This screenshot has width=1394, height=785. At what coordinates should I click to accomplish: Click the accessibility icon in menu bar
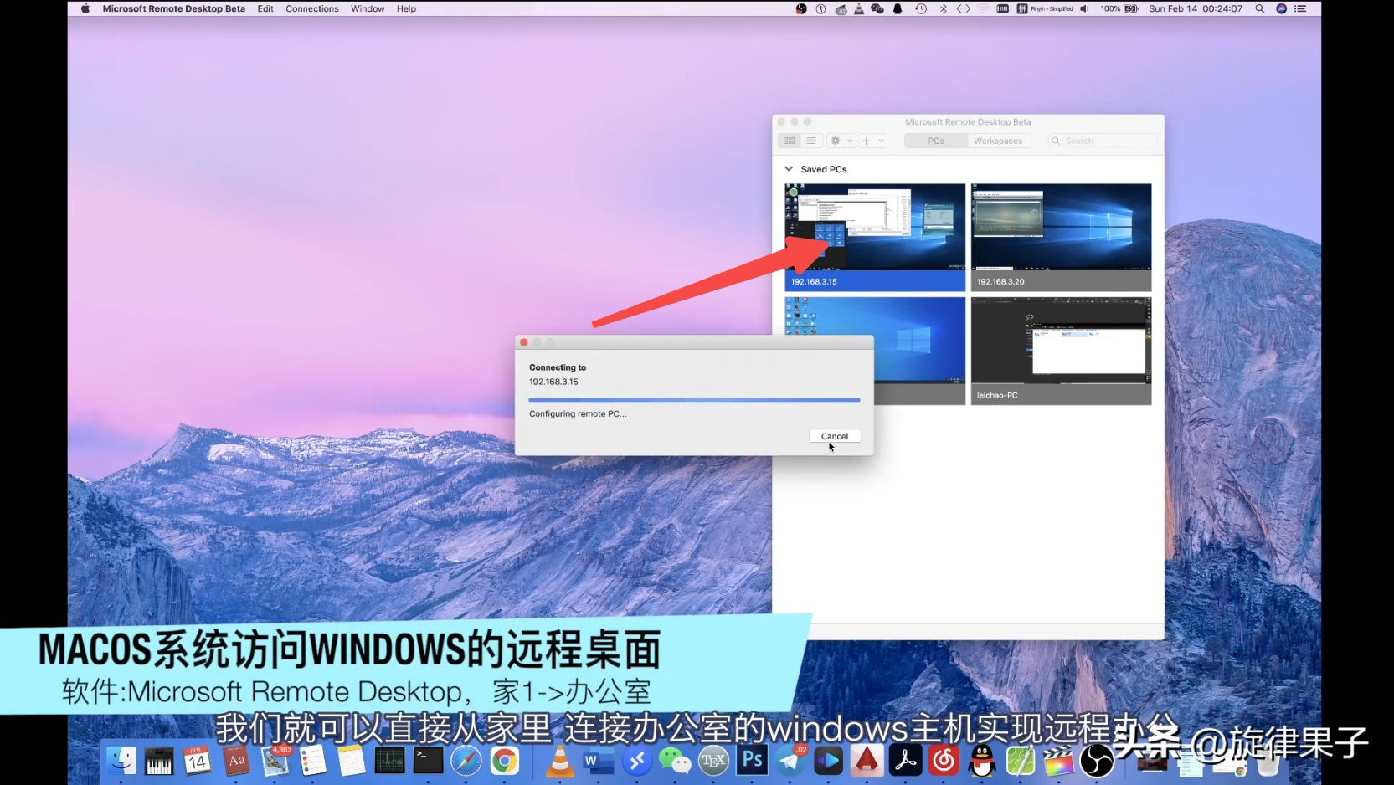tap(820, 8)
